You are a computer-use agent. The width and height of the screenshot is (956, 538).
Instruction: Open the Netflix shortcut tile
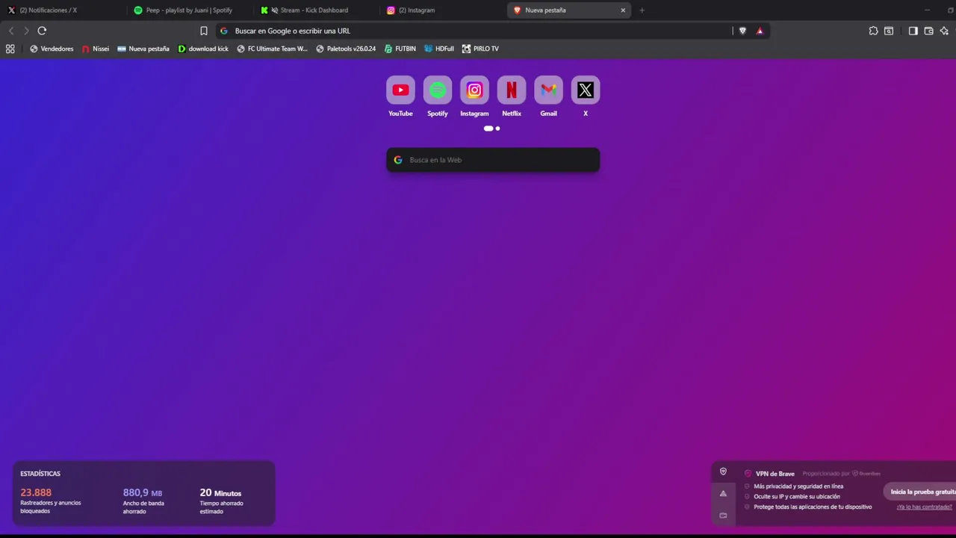coord(512,90)
